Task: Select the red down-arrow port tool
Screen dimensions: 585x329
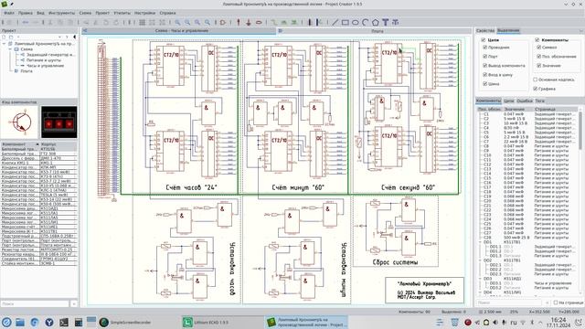Action: (249, 22)
